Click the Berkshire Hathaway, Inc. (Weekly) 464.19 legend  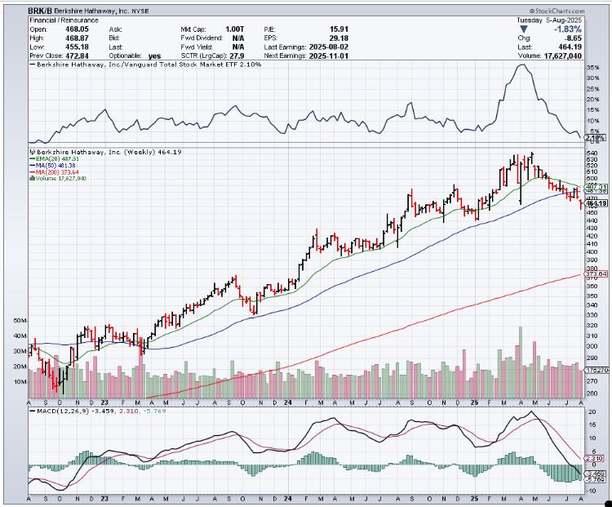click(109, 152)
